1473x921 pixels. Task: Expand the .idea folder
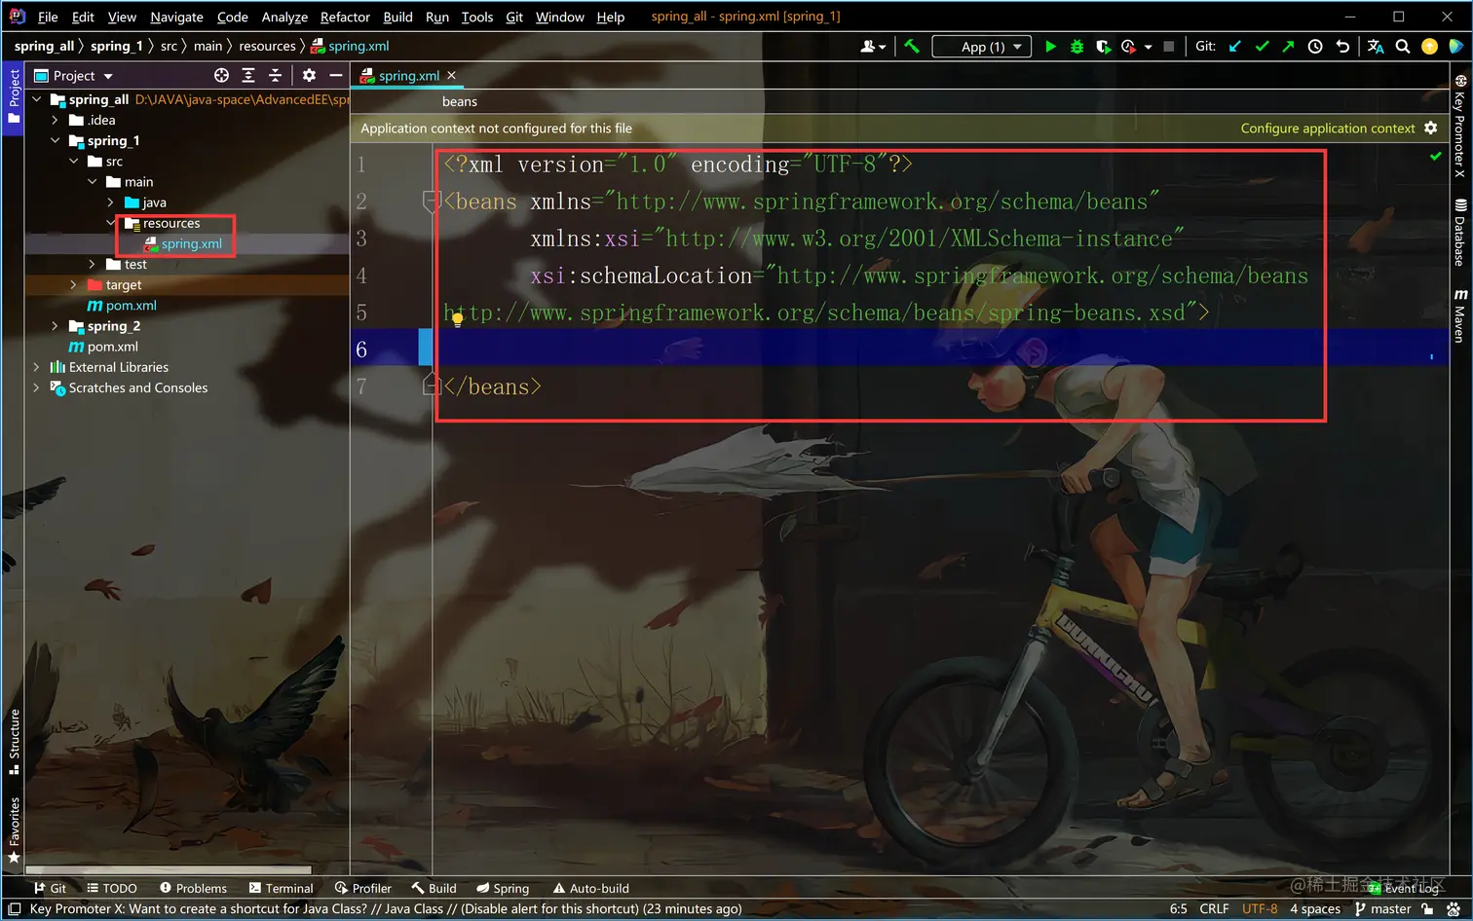pos(55,120)
